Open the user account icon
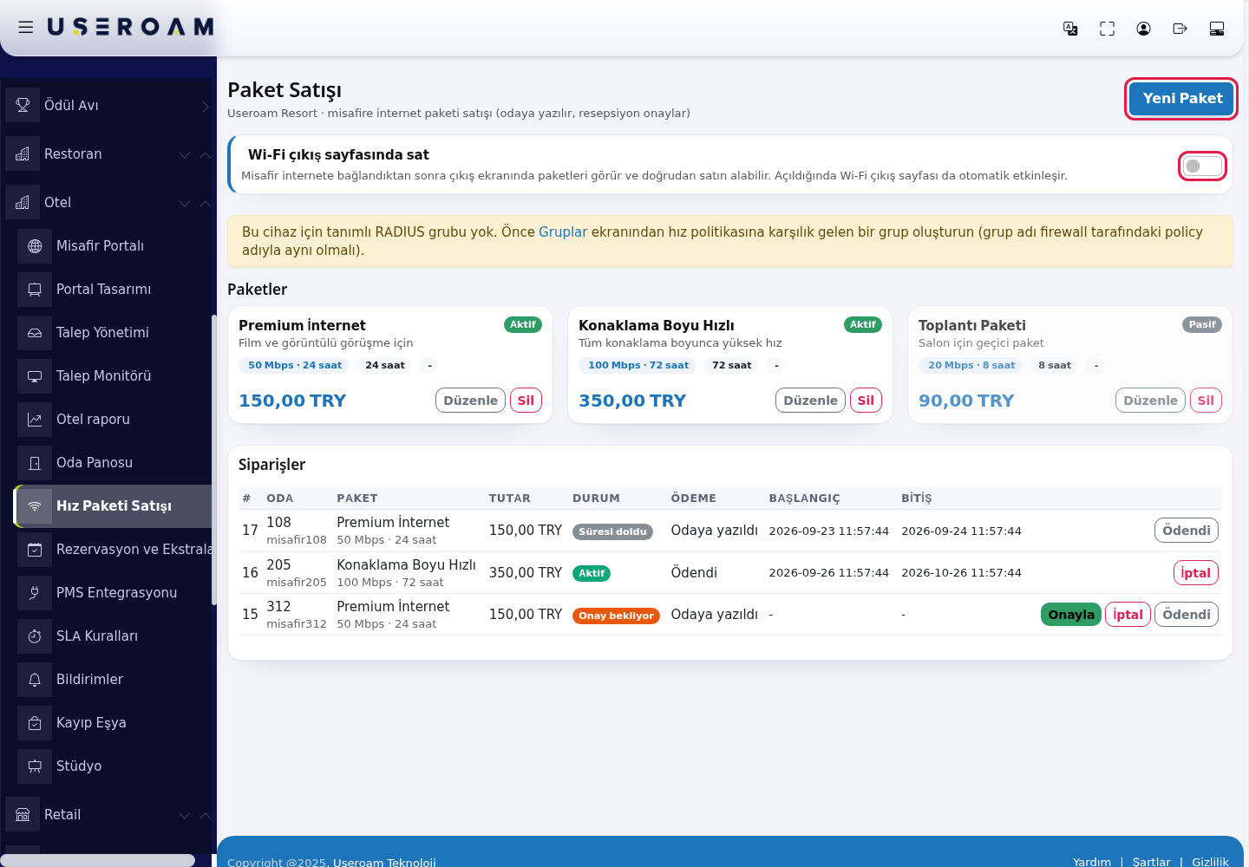 (x=1143, y=29)
